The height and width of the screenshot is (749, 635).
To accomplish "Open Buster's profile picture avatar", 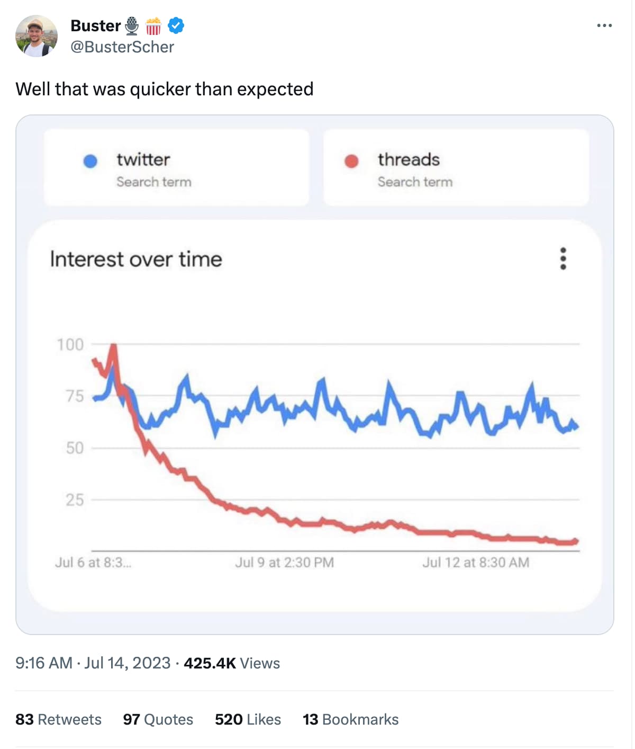I will (x=36, y=36).
